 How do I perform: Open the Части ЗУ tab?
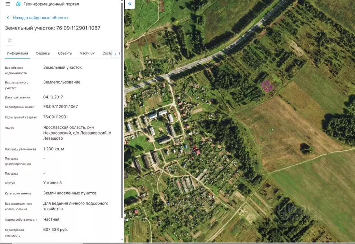pos(87,53)
